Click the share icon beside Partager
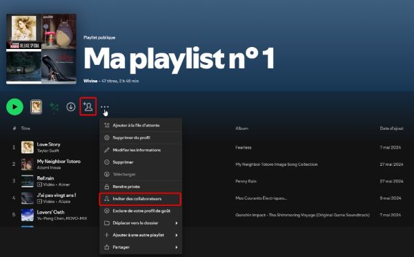 107,247
